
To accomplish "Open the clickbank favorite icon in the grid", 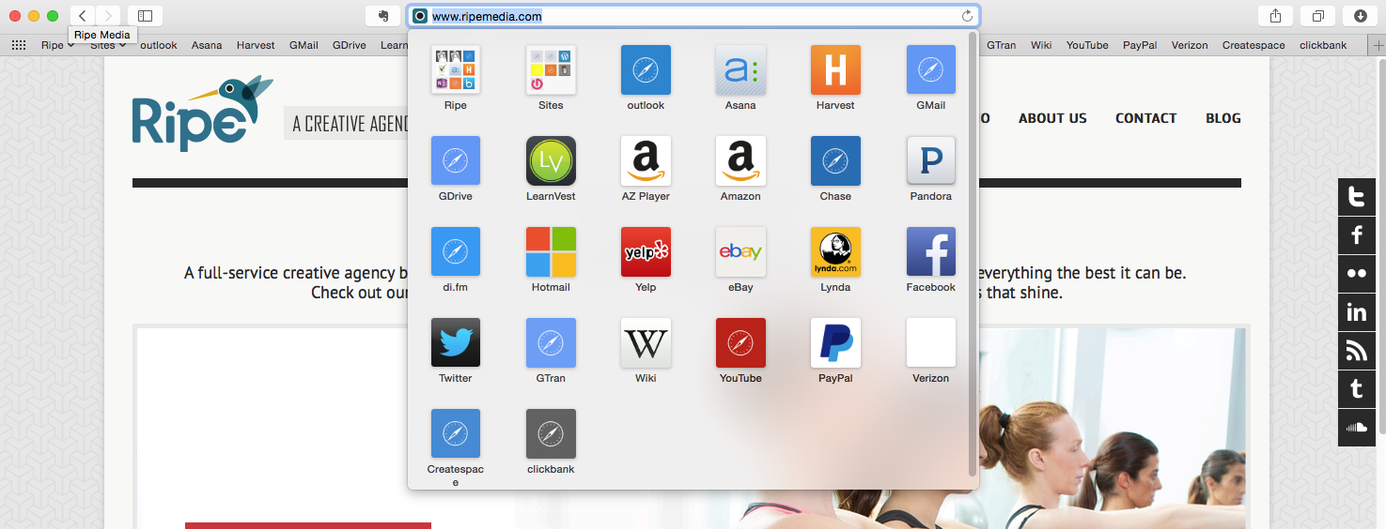I will tap(551, 433).
